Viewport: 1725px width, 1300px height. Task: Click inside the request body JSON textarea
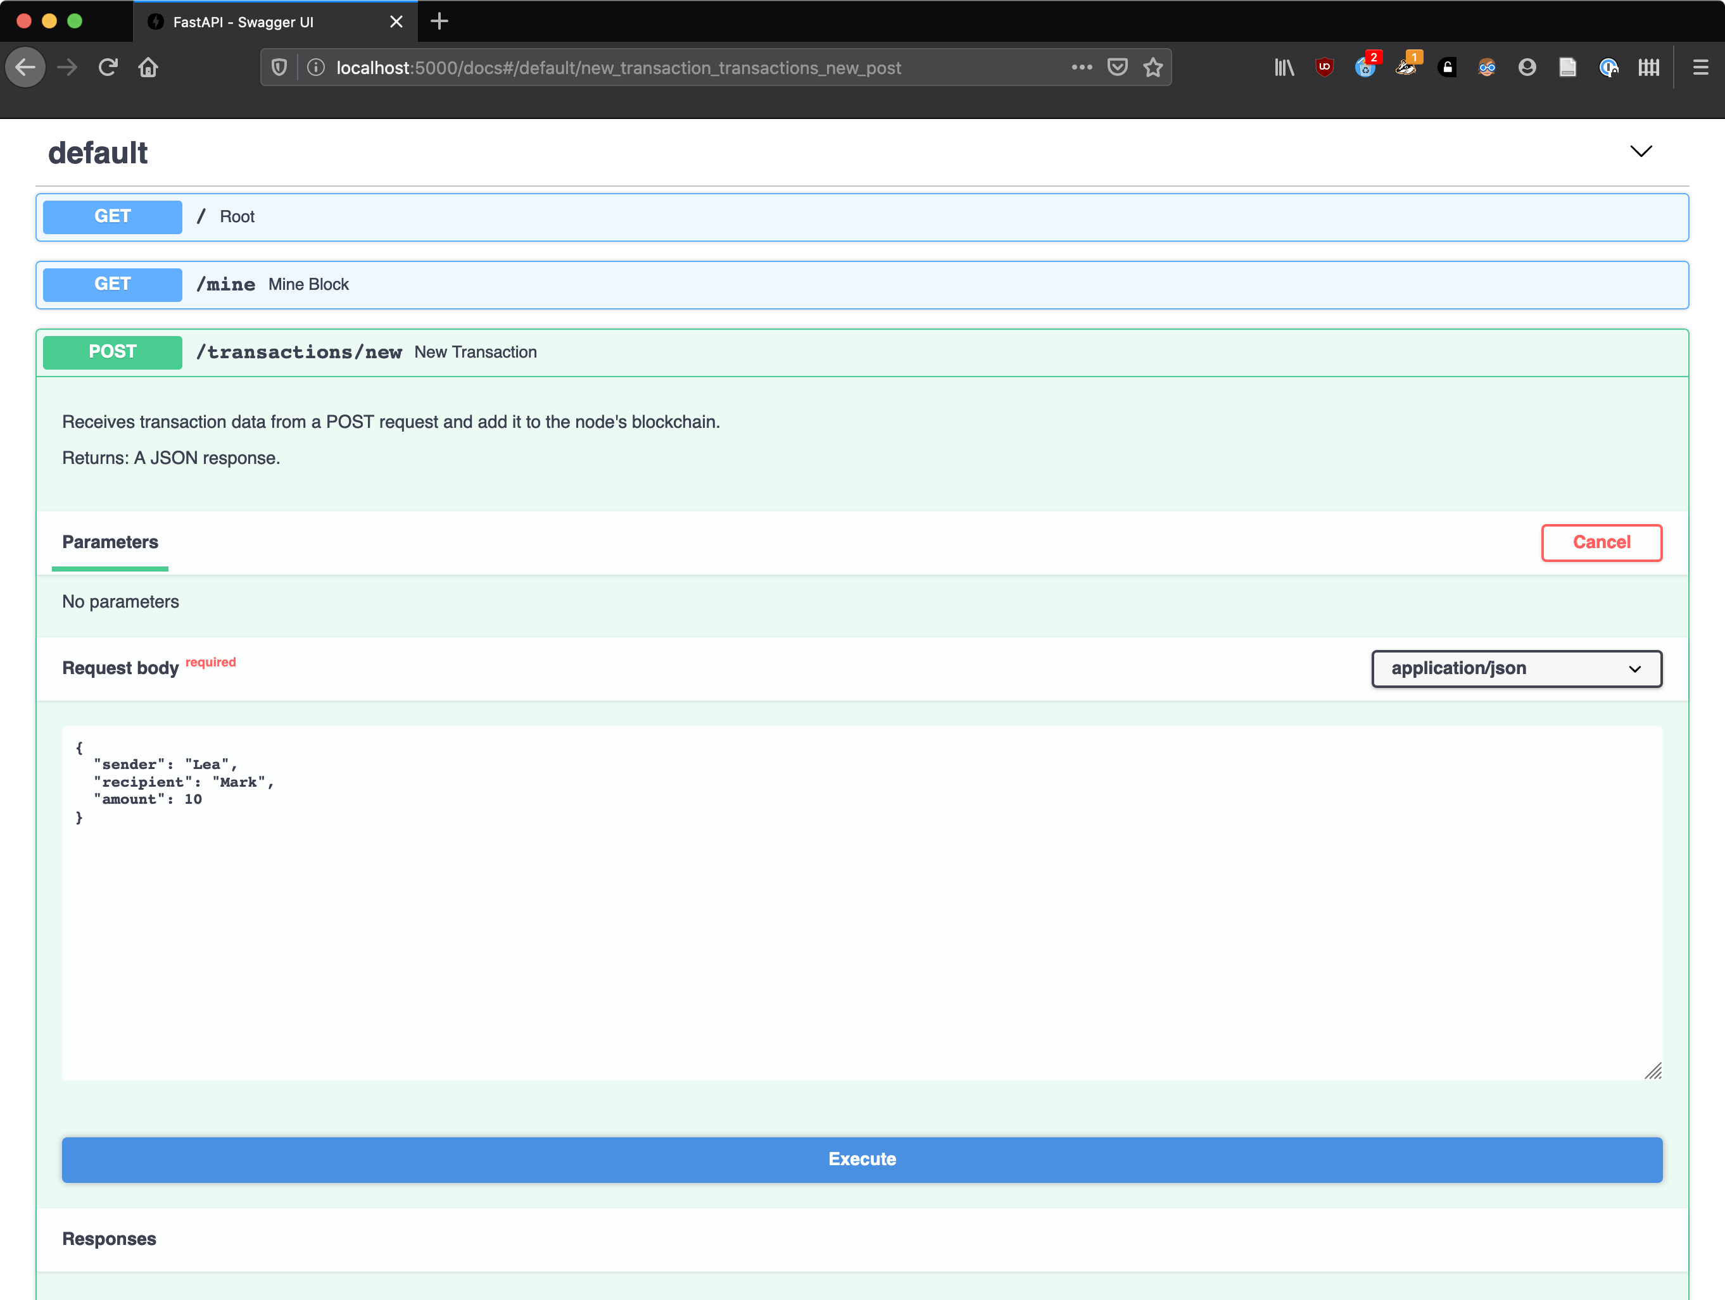(x=862, y=903)
